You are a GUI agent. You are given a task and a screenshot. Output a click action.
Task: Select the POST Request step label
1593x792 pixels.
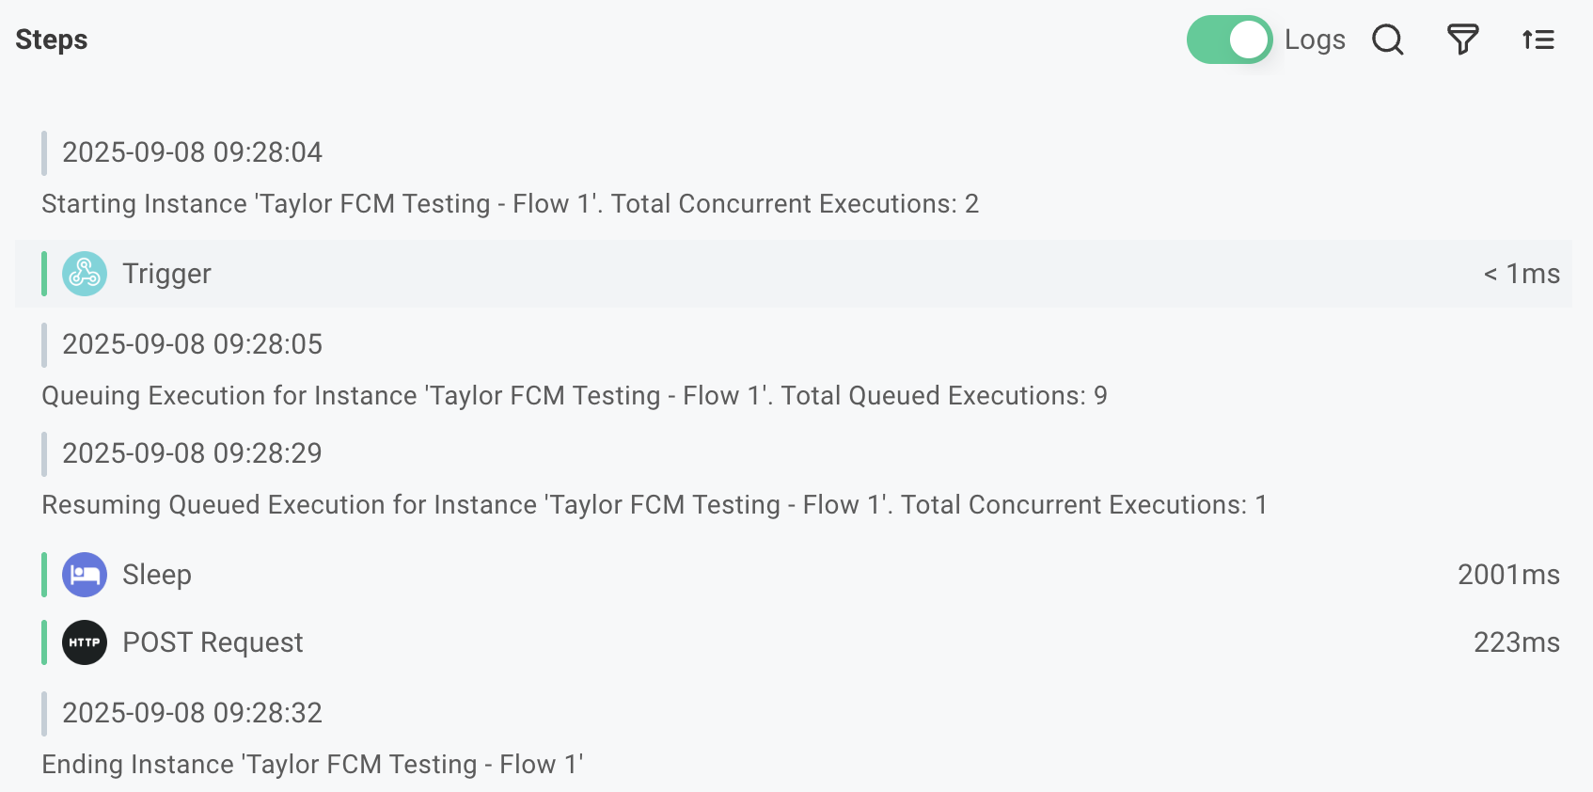pos(213,642)
